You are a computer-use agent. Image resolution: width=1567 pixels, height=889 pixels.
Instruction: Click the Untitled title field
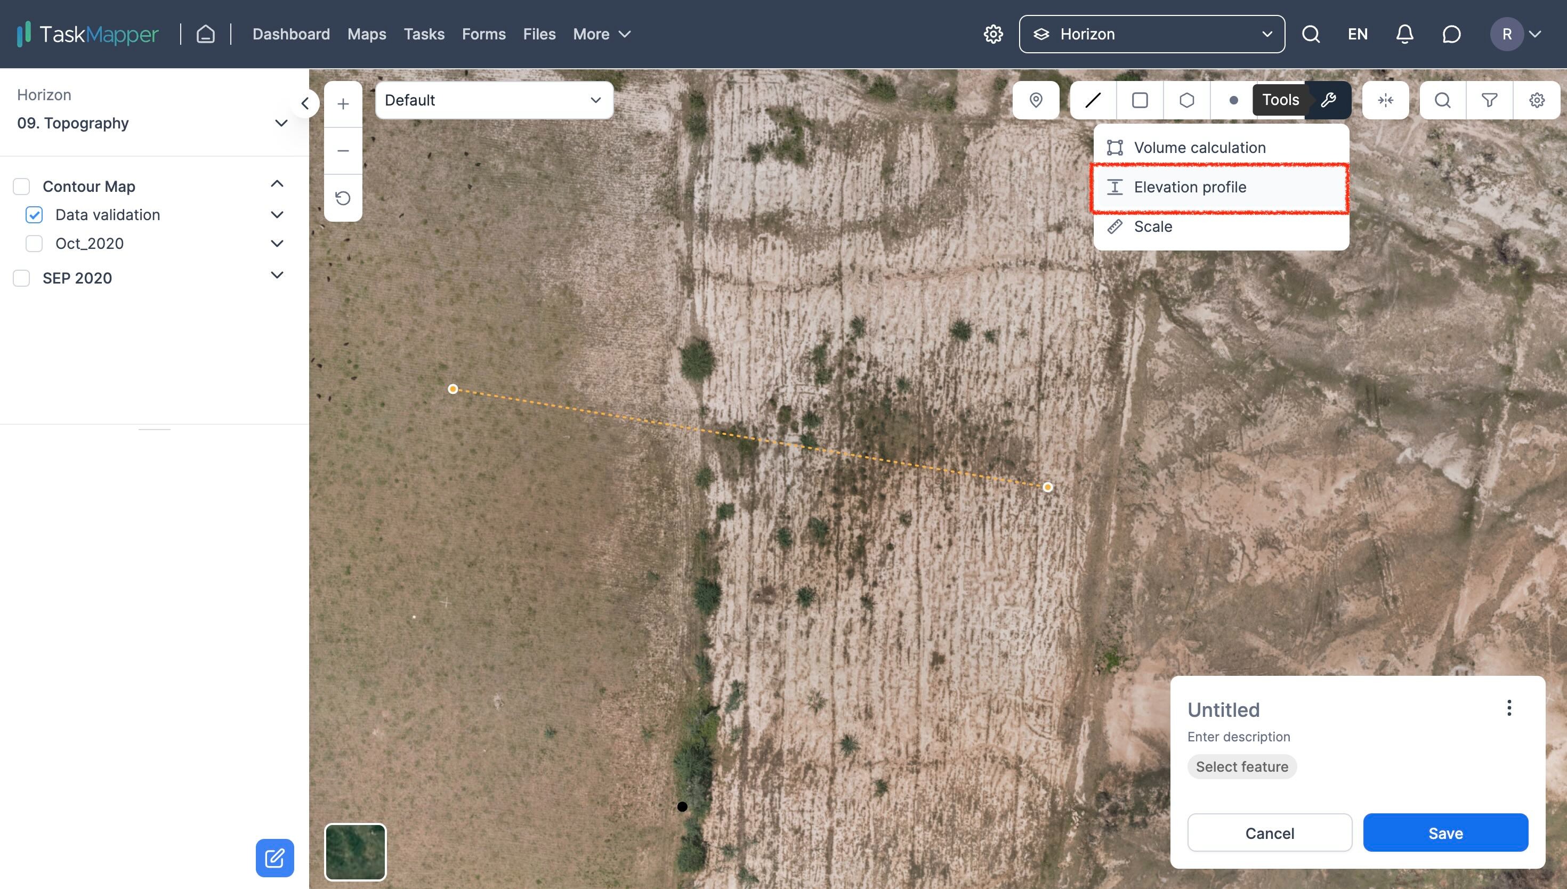tap(1223, 710)
